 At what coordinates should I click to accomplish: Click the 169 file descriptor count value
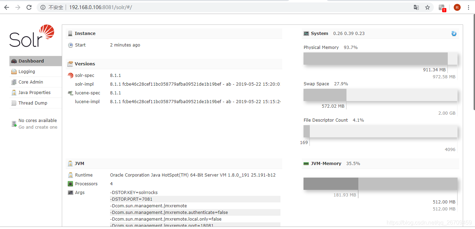304,143
